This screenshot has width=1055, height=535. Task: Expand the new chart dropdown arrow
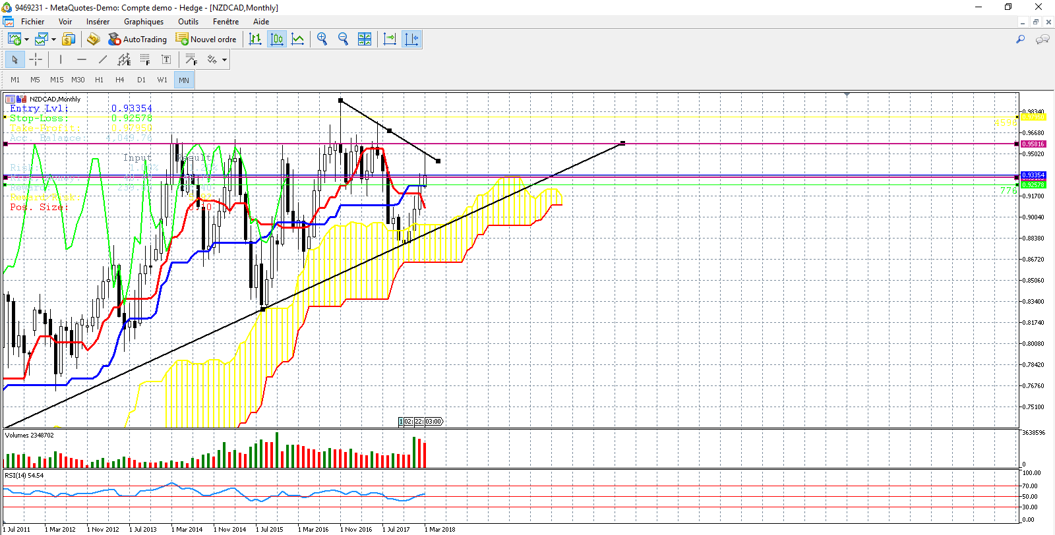[26, 40]
